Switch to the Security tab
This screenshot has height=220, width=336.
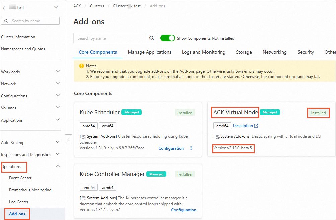point(306,52)
